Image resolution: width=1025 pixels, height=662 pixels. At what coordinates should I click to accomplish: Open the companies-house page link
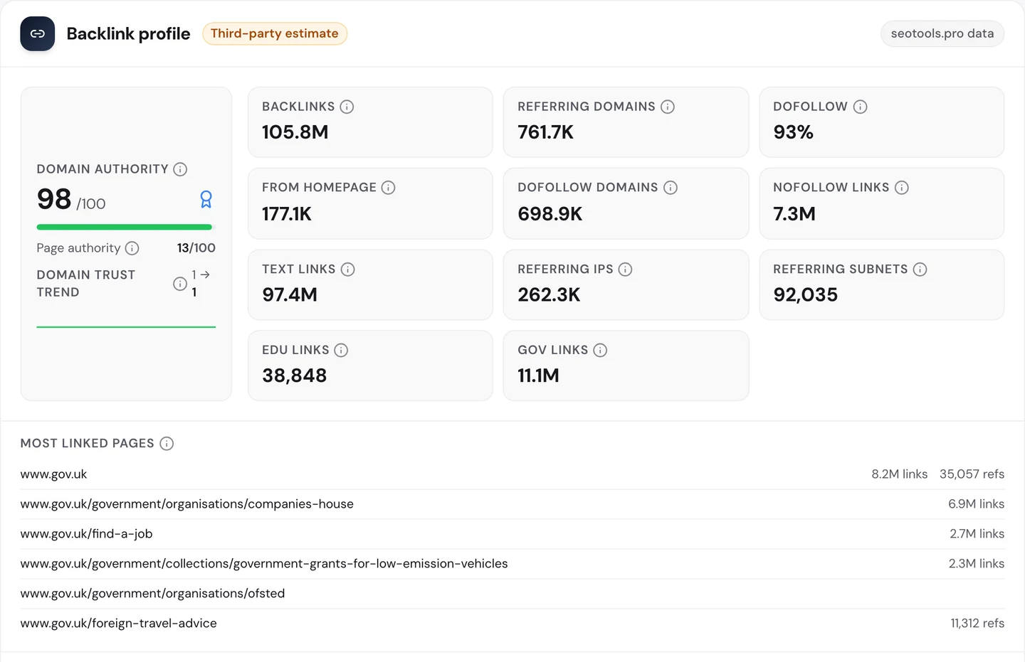187,504
